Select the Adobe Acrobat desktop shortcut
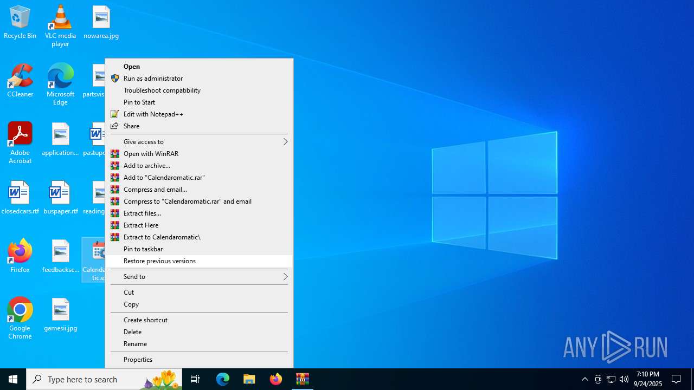 coord(20,143)
